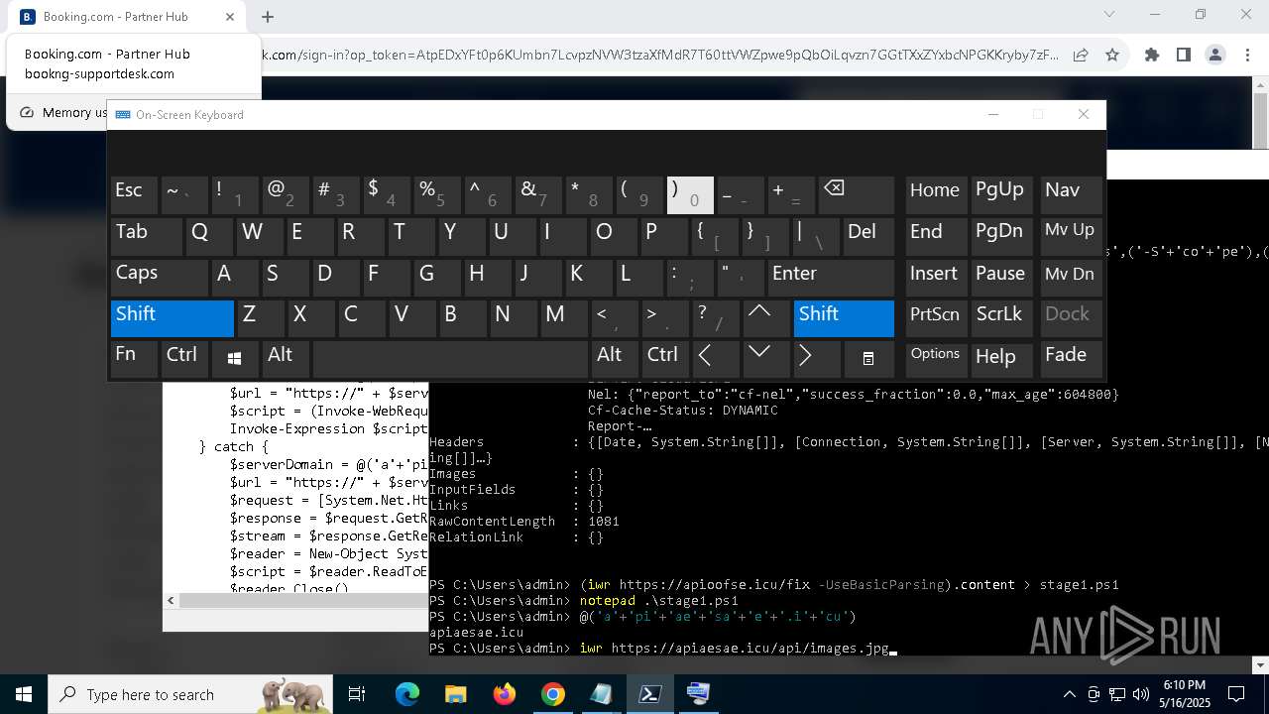1269x714 pixels.
Task: Click the space bar on keyboard
Action: pos(451,358)
